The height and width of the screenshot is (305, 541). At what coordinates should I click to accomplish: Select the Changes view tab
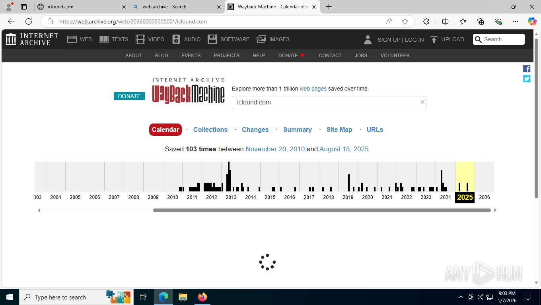point(255,129)
